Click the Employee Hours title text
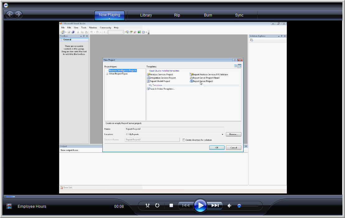The height and width of the screenshot is (218, 345). [x=32, y=206]
